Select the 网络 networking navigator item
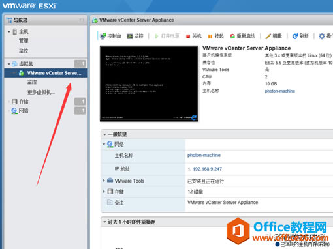 (x=24, y=111)
